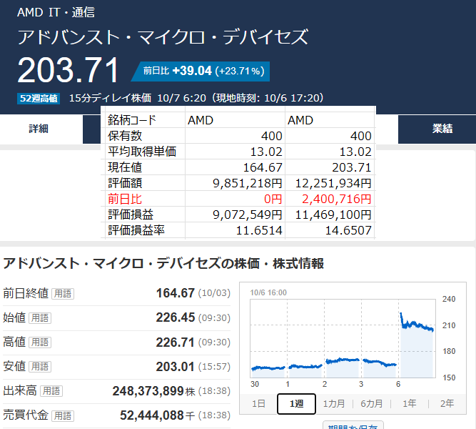The width and height of the screenshot is (476, 429).
Task: Open the 用語 glossary badge beside 出来高
Action: [51, 391]
